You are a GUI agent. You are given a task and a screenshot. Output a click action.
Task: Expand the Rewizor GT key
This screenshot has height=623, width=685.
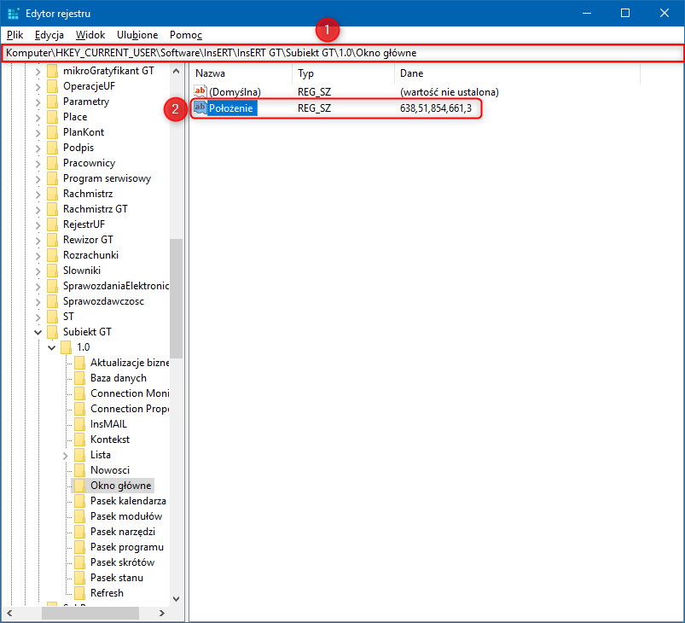tap(38, 240)
